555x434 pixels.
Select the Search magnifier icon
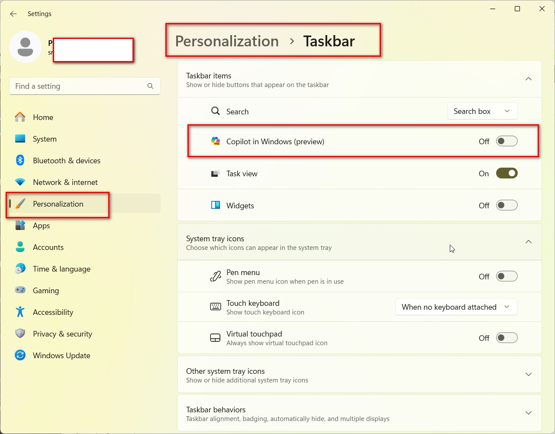[215, 111]
